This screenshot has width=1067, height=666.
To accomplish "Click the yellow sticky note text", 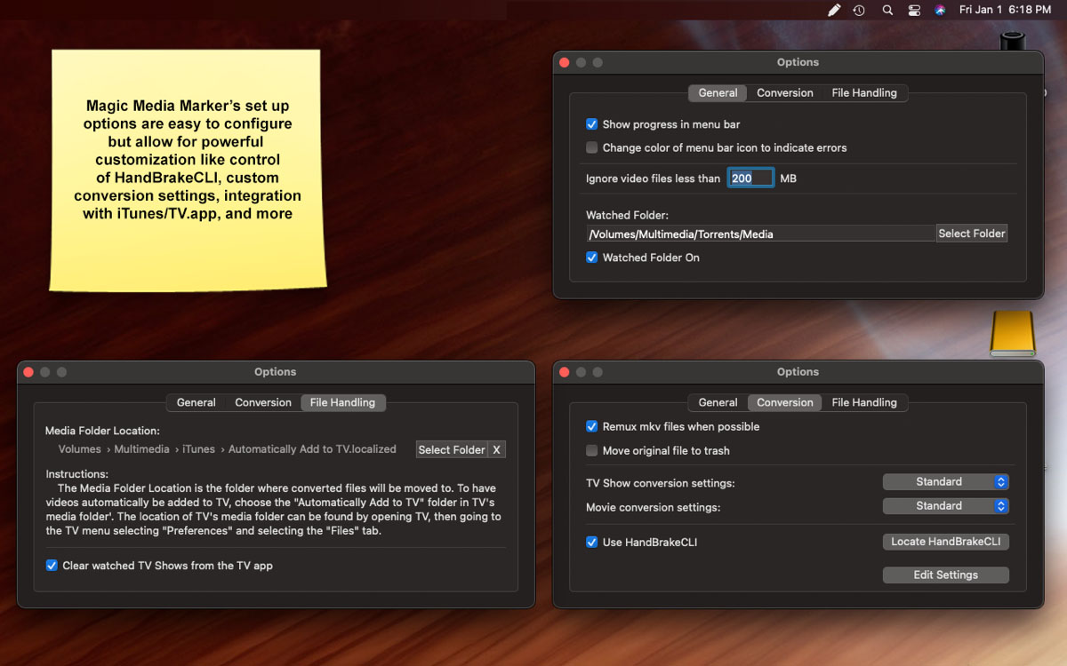I will pos(188,160).
